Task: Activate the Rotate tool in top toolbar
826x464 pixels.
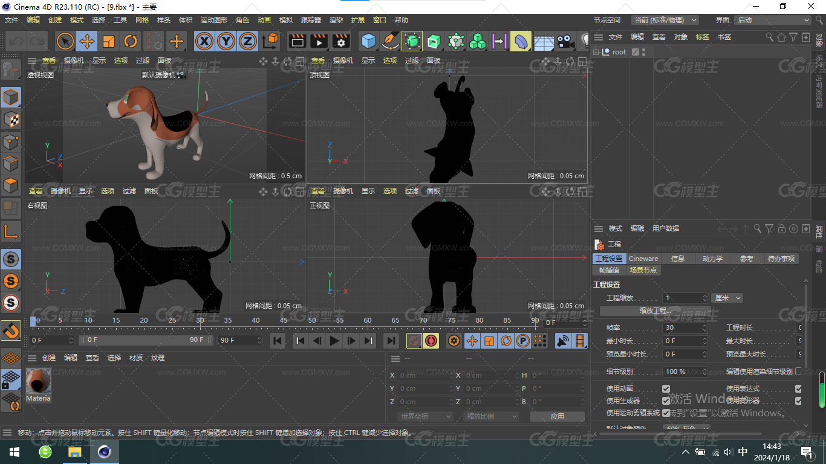Action: pyautogui.click(x=131, y=41)
